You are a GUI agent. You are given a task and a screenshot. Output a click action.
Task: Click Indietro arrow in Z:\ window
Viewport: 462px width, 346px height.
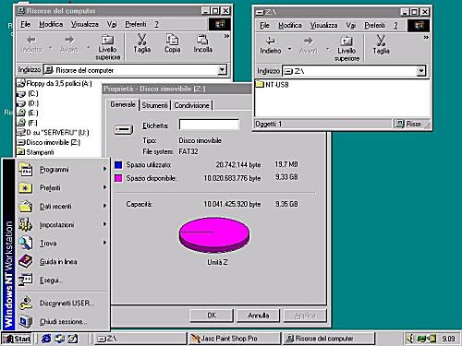tap(270, 41)
